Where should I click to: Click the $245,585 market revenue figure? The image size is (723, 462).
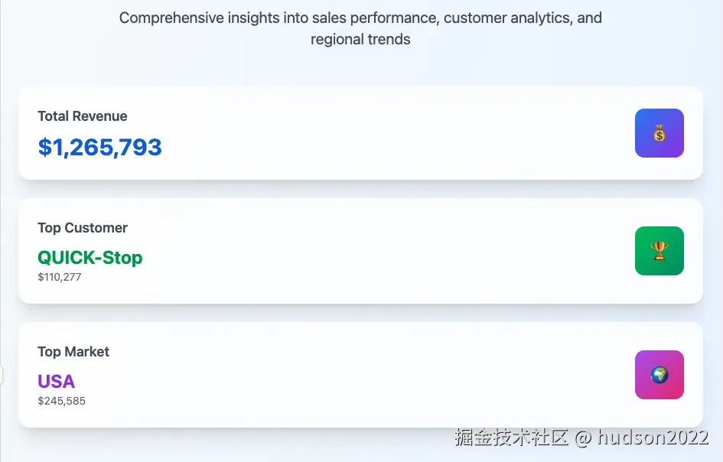point(61,401)
